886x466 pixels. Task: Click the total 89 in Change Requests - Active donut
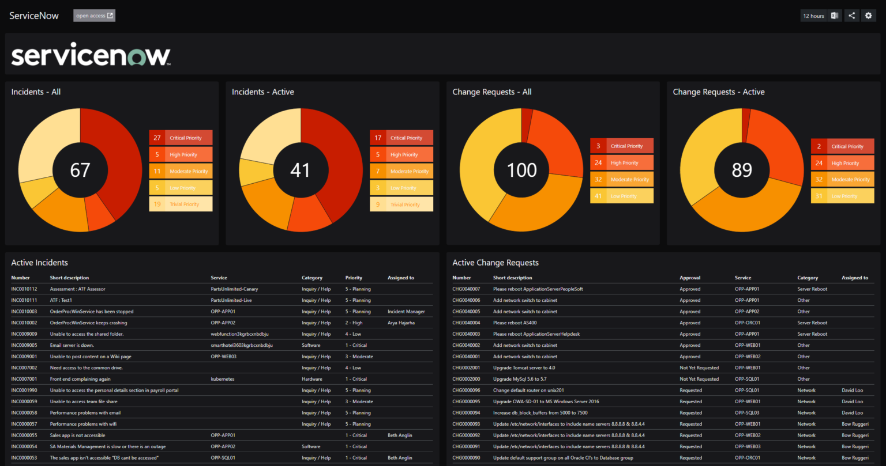742,170
